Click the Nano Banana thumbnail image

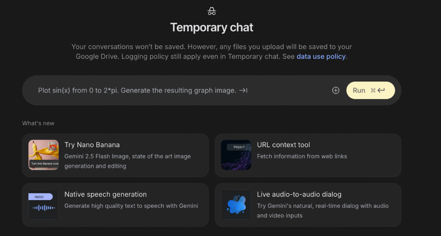click(x=43, y=155)
